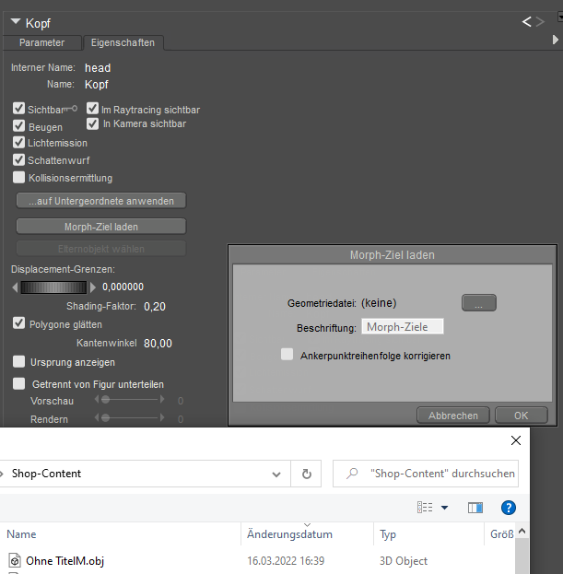Click ...auf Untergeordnete anwenden button
Screen dimensions: 563x574
[x=101, y=201]
